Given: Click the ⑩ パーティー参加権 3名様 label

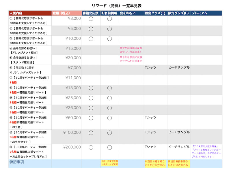Looking at the screenshot, I should [28, 110].
